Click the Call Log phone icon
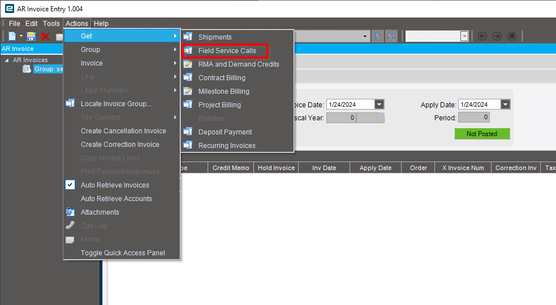Image resolution: width=556 pixels, height=305 pixels. [70, 225]
